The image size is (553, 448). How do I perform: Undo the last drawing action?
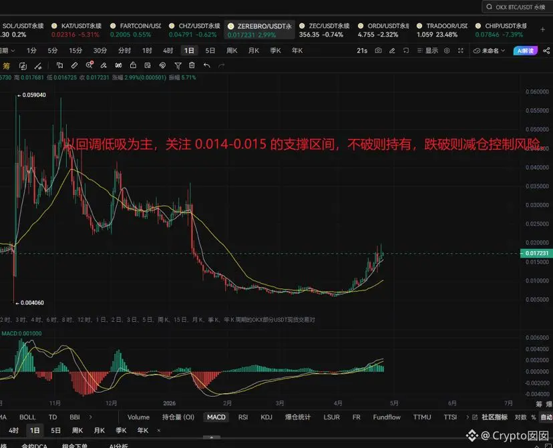pyautogui.click(x=207, y=65)
